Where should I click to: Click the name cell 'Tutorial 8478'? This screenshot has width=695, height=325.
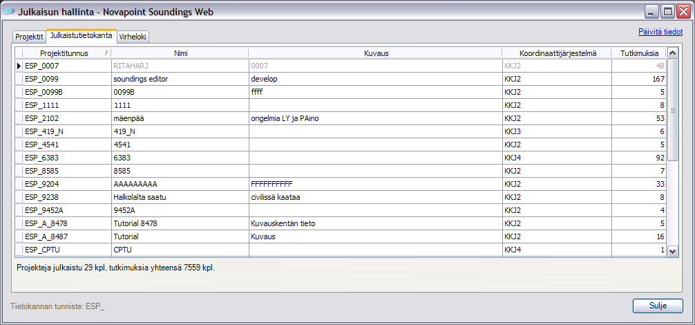click(180, 223)
